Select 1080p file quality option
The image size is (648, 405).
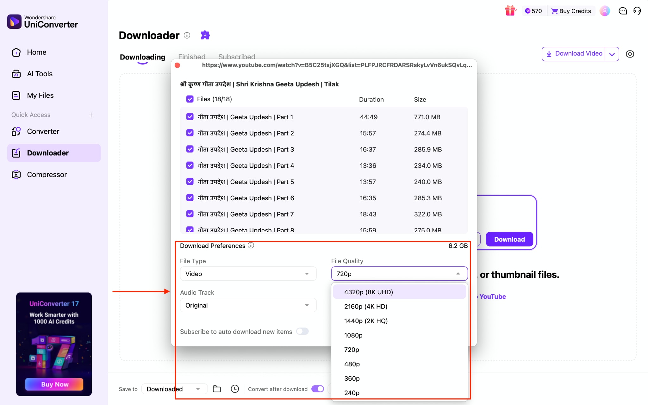tap(353, 335)
